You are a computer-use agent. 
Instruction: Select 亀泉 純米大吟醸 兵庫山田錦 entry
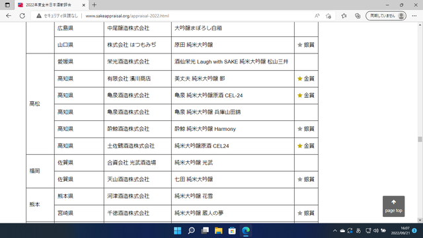[x=208, y=112]
